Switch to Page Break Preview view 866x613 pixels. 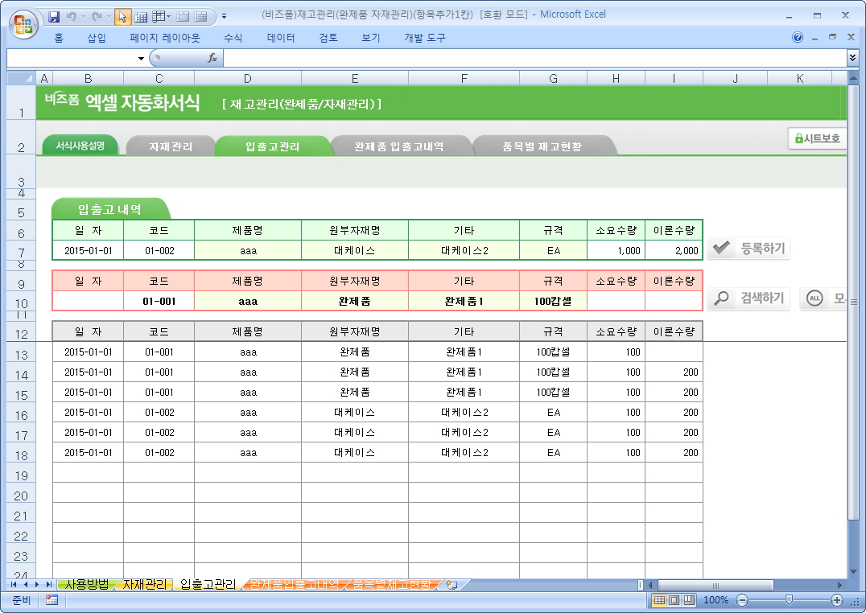(690, 600)
